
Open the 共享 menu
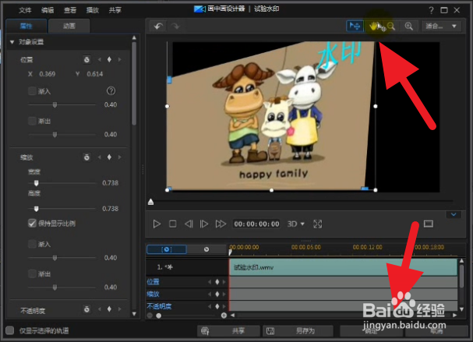[115, 10]
